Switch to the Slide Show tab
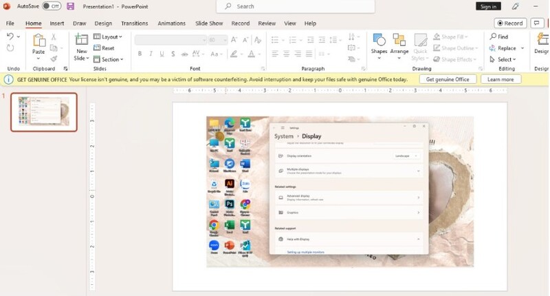550x296 pixels. coord(209,23)
